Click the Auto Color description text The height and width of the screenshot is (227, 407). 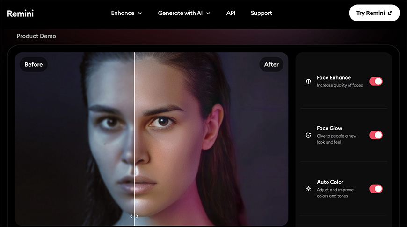pos(335,193)
